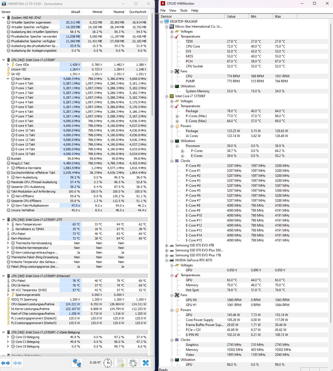Collapse the DESKTOP-RKA3K6F root node
Image resolution: width=333 pixels, height=371 pixels.
162,22
